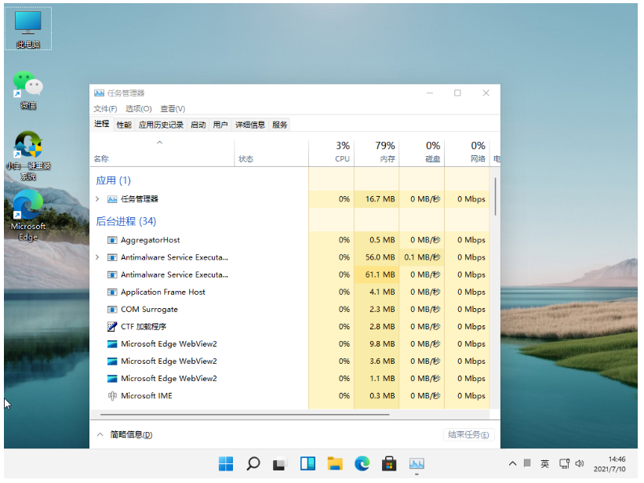The height and width of the screenshot is (483, 644).
Task: Open File Explorer from the taskbar
Action: tap(335, 463)
